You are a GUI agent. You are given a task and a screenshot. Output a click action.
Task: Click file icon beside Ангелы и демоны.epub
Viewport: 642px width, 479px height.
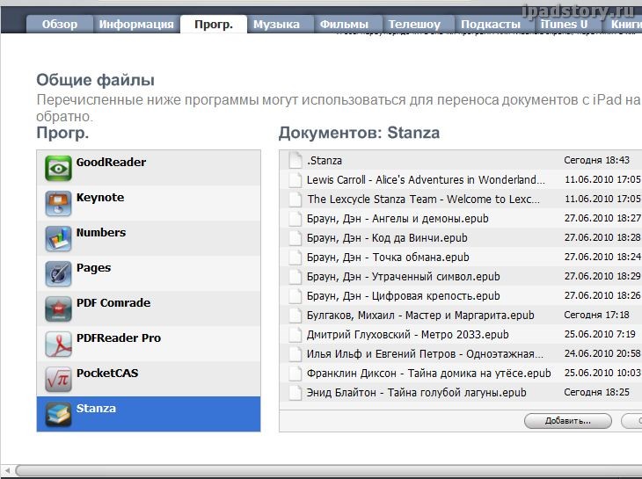point(295,219)
